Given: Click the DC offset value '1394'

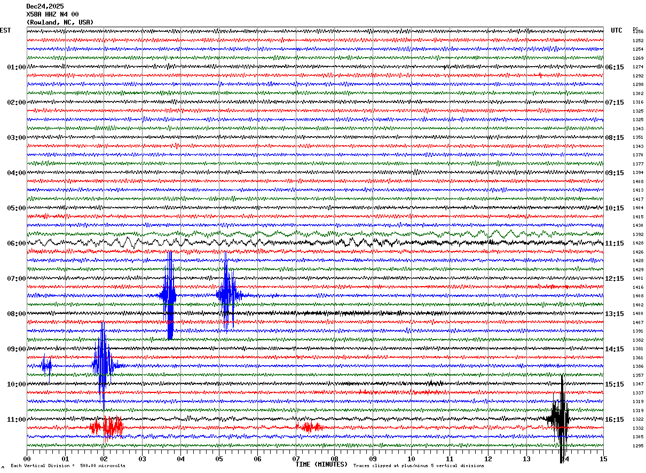Looking at the screenshot, I should 638,173.
